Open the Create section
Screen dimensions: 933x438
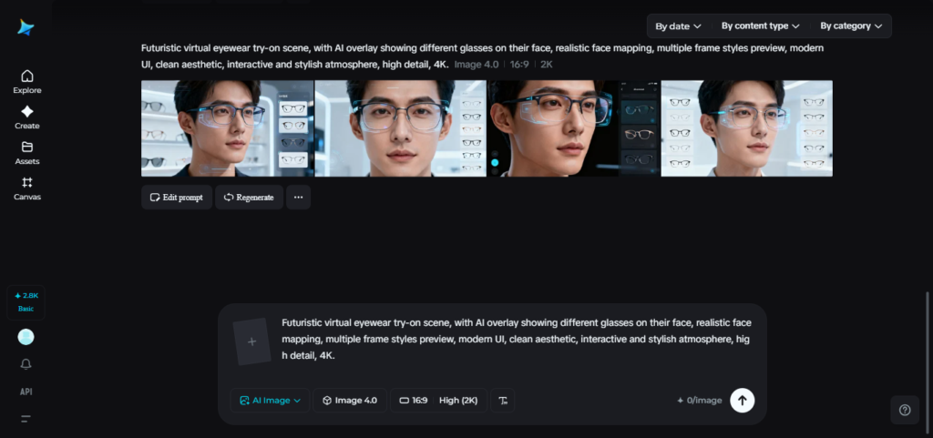point(26,117)
